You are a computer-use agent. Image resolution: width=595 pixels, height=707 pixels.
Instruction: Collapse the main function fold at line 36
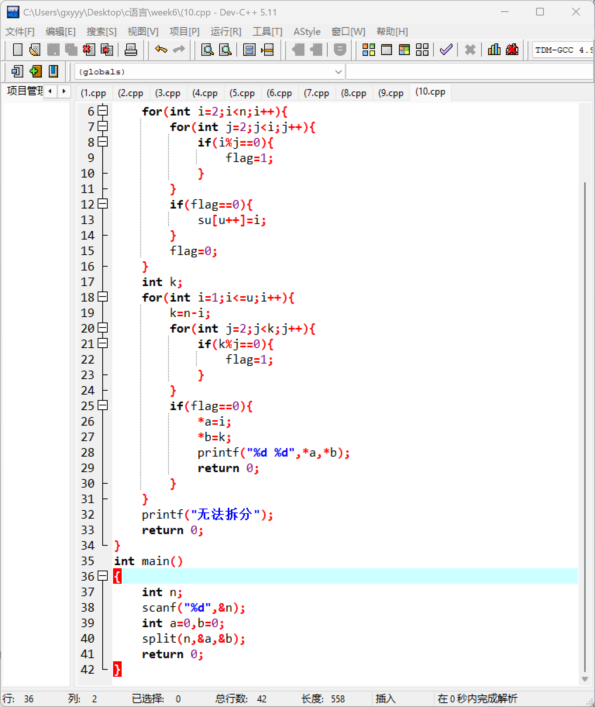[103, 576]
